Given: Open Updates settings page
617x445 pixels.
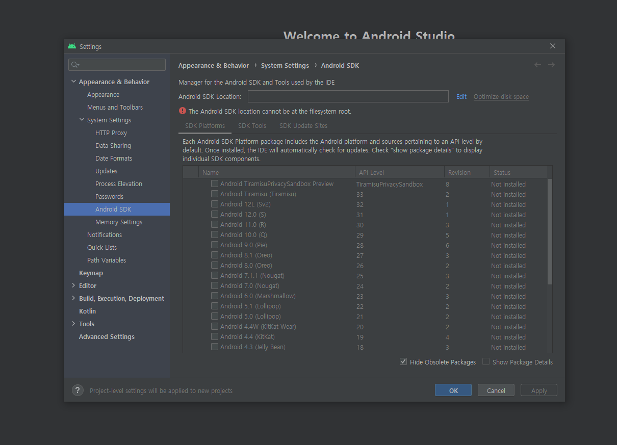Looking at the screenshot, I should coord(106,171).
